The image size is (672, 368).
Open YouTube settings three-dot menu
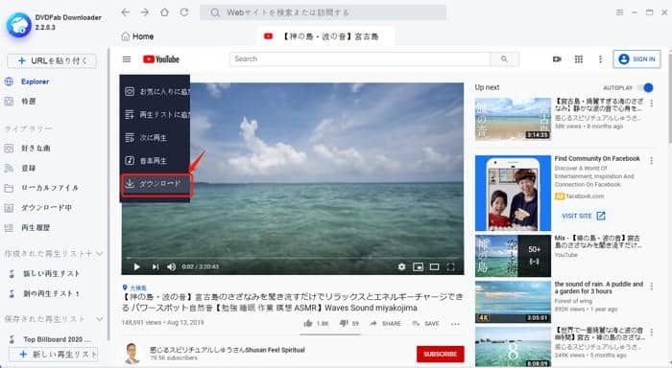(600, 59)
